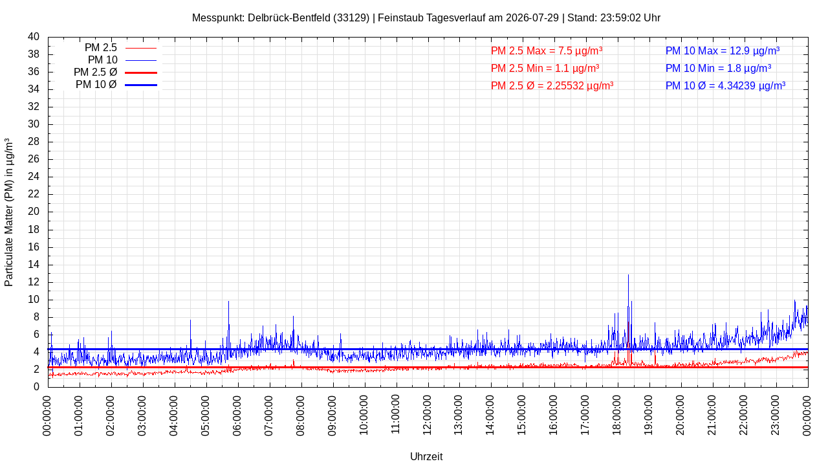Viewport: 828px width, 466px height.
Task: Click the x-axis time label "20:00:00"
Action: pos(681,415)
